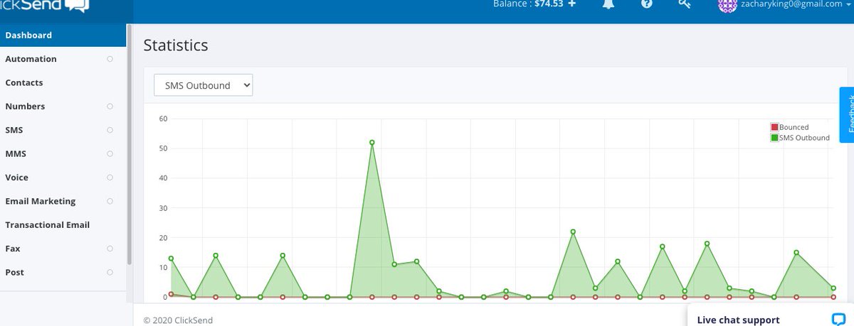The width and height of the screenshot is (854, 326).
Task: Expand the Email Marketing sidebar section
Action: click(110, 201)
